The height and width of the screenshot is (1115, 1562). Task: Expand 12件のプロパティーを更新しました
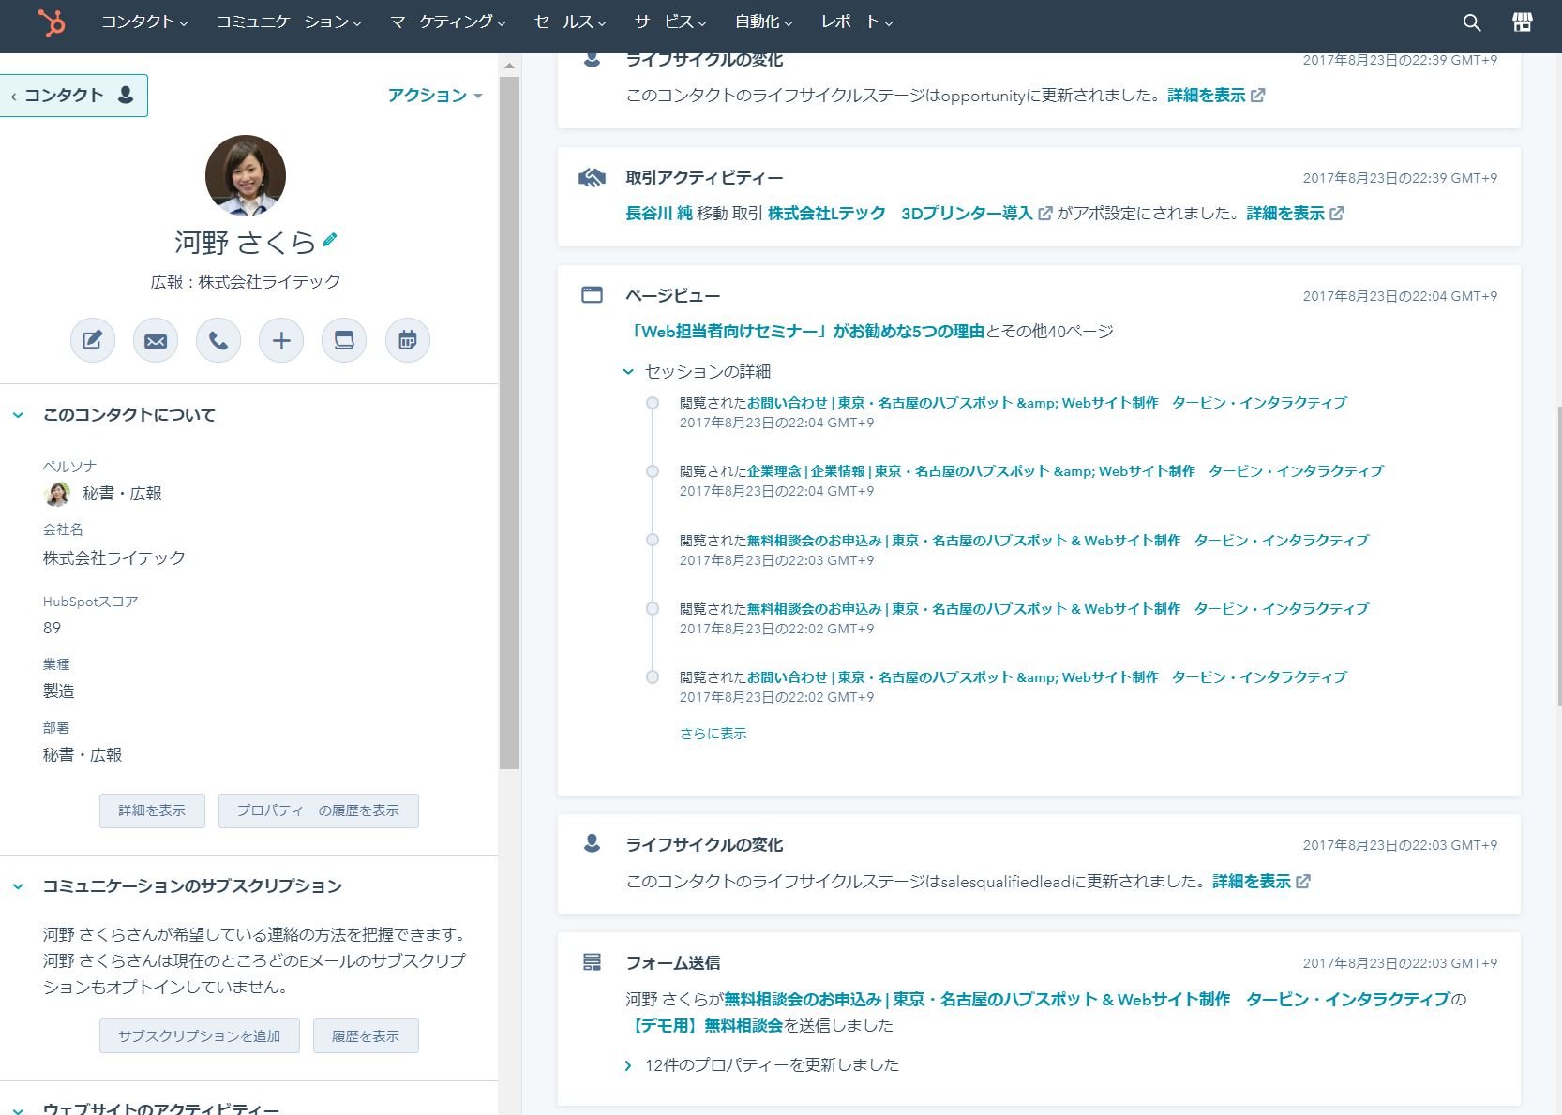(628, 1065)
